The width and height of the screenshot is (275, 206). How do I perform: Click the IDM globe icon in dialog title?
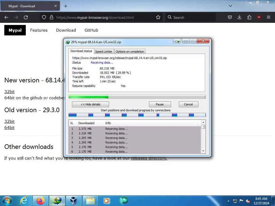point(67,42)
